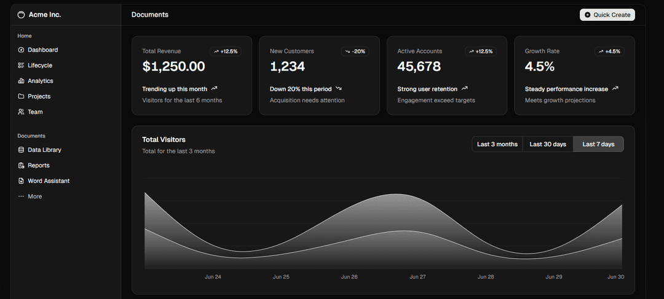Switch chart to Last 30 days

[x=548, y=144]
